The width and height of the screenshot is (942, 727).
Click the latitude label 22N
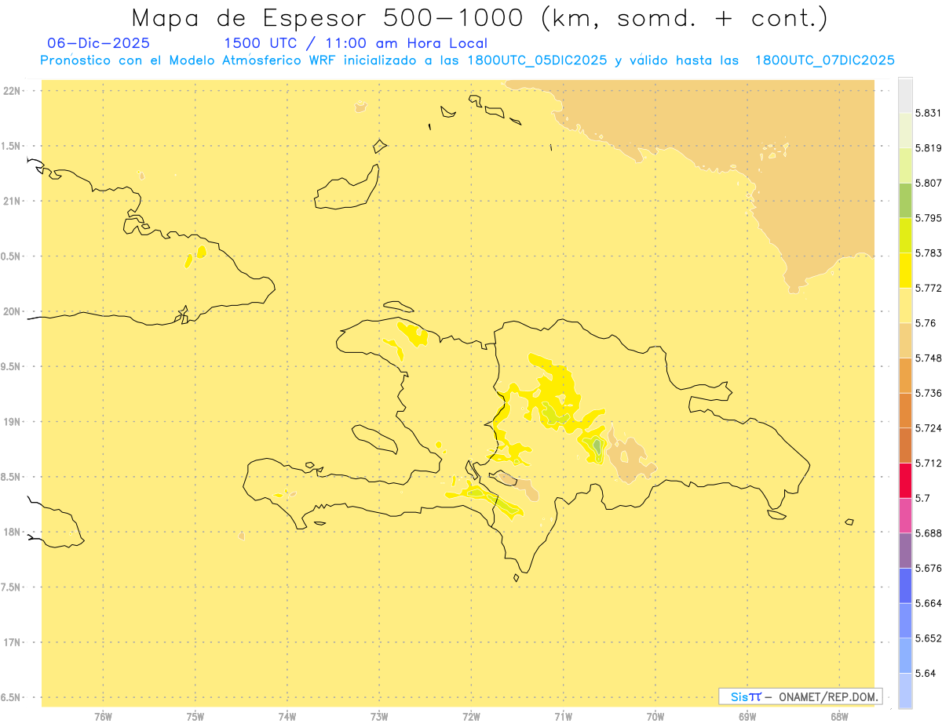tap(13, 91)
